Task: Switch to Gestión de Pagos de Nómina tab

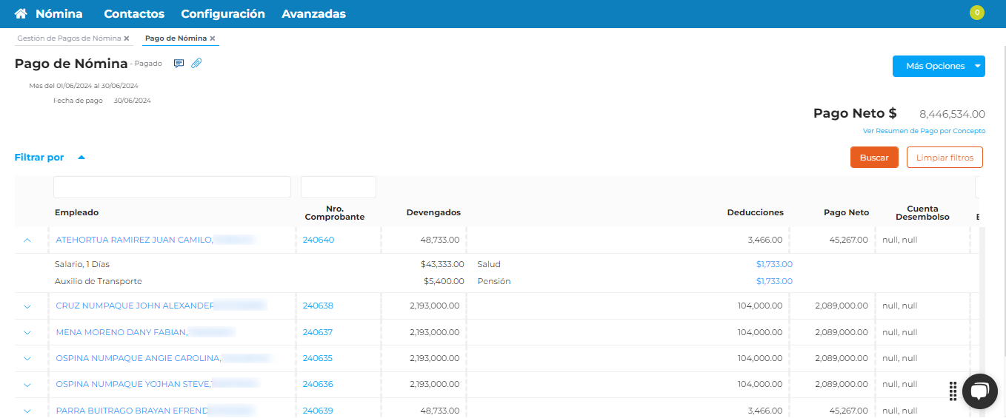Action: click(69, 38)
